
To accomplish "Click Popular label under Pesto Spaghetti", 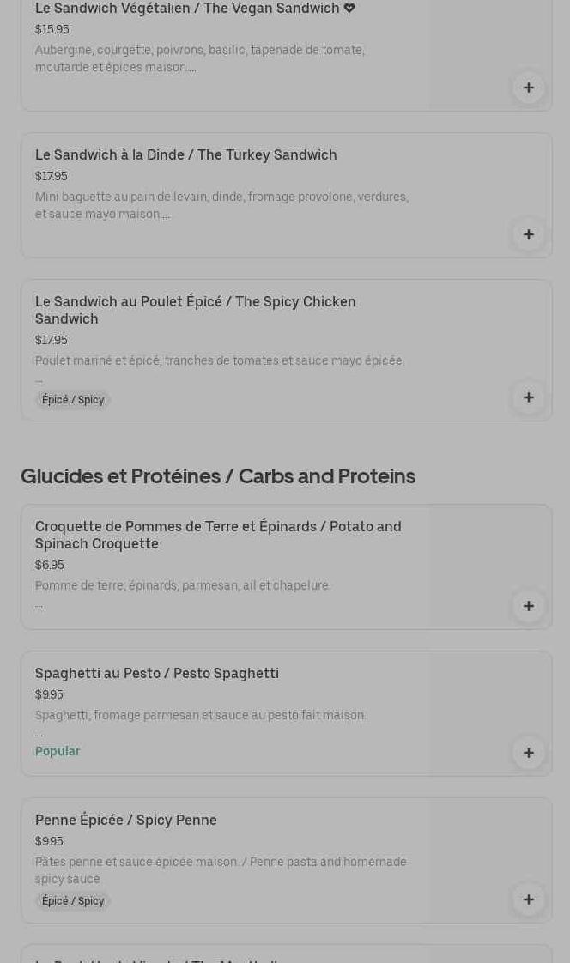I will [x=58, y=752].
